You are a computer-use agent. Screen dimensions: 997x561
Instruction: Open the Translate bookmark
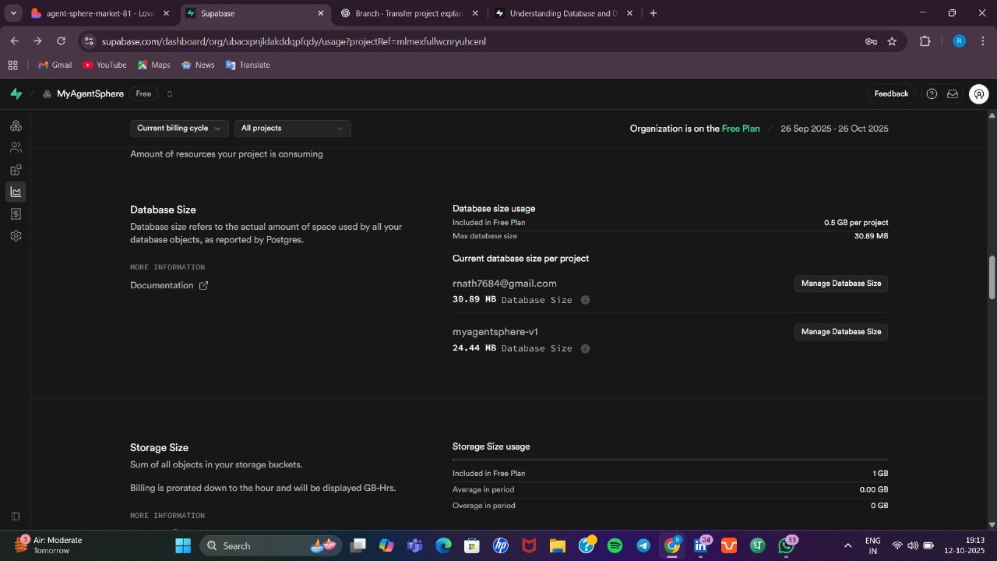(x=247, y=65)
